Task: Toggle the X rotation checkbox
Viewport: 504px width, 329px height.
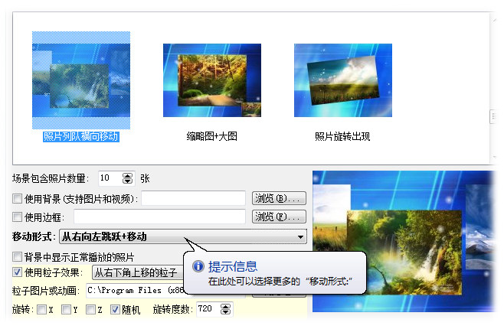Action: tap(42, 309)
